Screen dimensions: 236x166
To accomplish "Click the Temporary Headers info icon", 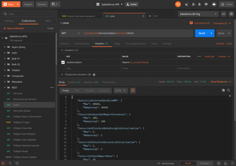I will [94, 75].
